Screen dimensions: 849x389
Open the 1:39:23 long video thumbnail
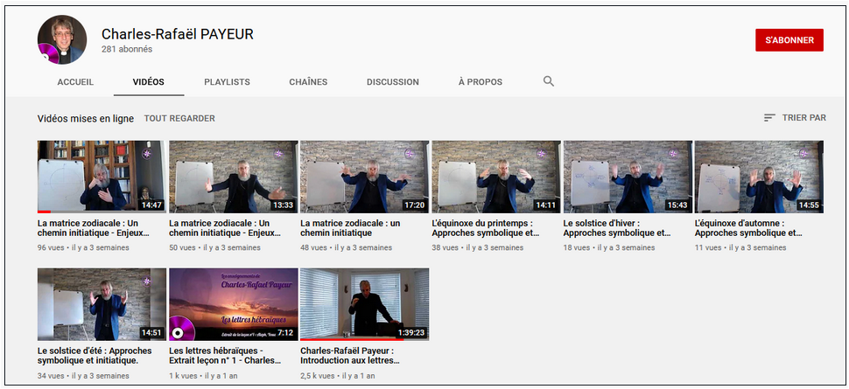click(364, 304)
